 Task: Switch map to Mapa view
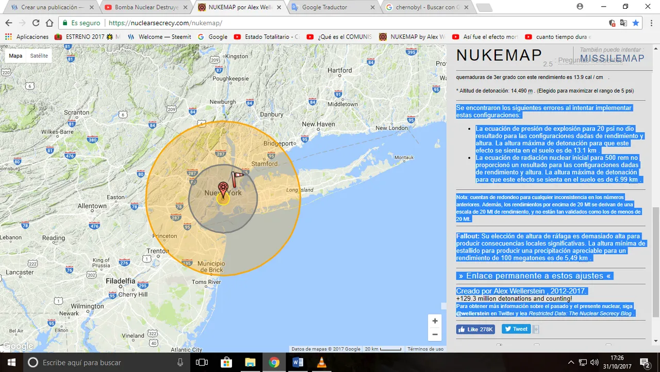pos(15,56)
